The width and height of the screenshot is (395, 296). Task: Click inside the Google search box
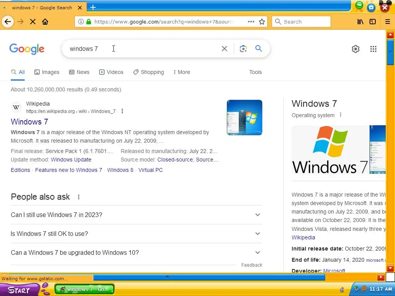click(142, 49)
